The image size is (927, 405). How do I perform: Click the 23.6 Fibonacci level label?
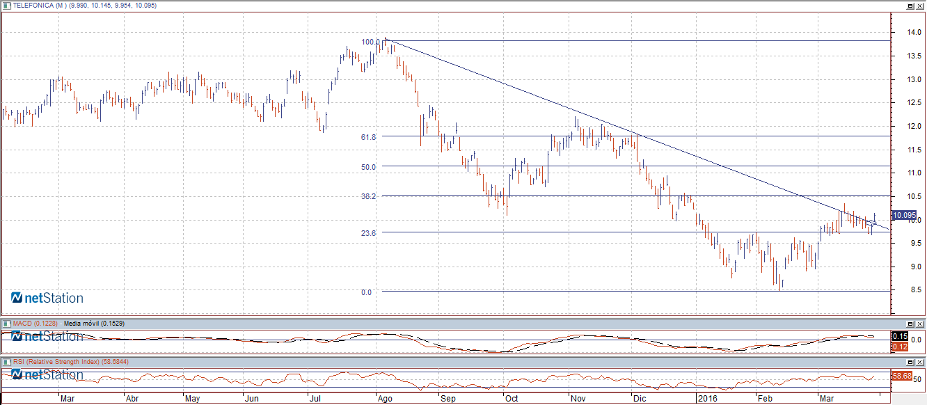click(x=369, y=233)
